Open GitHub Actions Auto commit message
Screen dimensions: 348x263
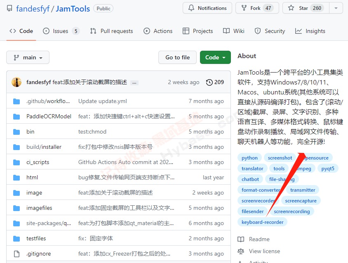pos(126,162)
